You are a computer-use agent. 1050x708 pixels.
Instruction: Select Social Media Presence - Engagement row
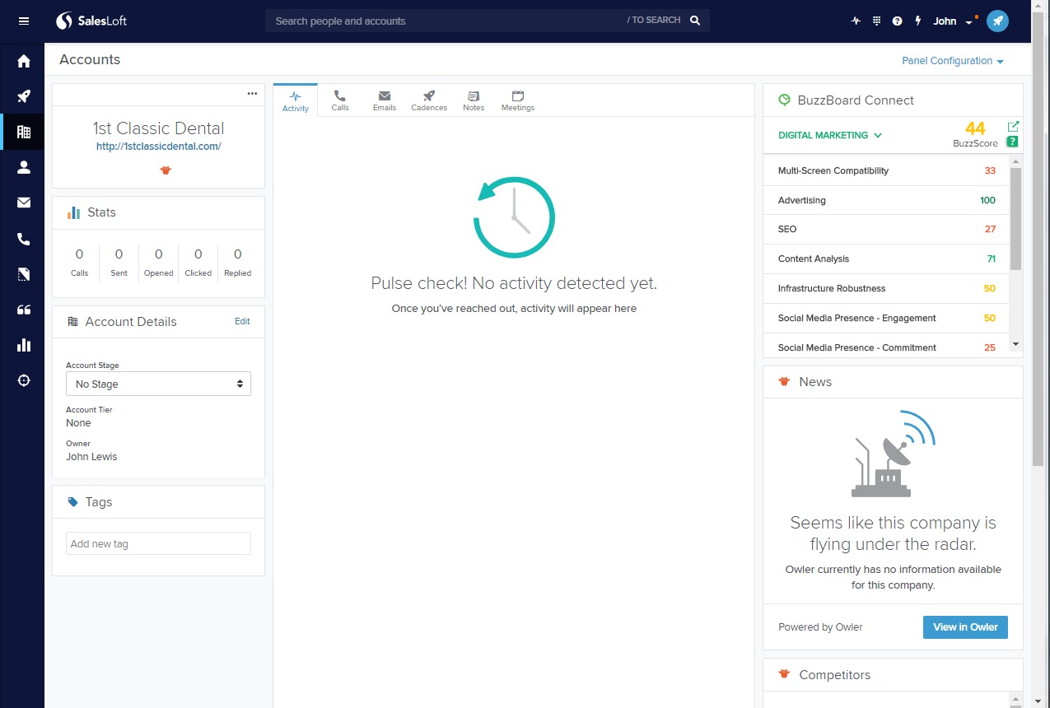[x=886, y=318]
